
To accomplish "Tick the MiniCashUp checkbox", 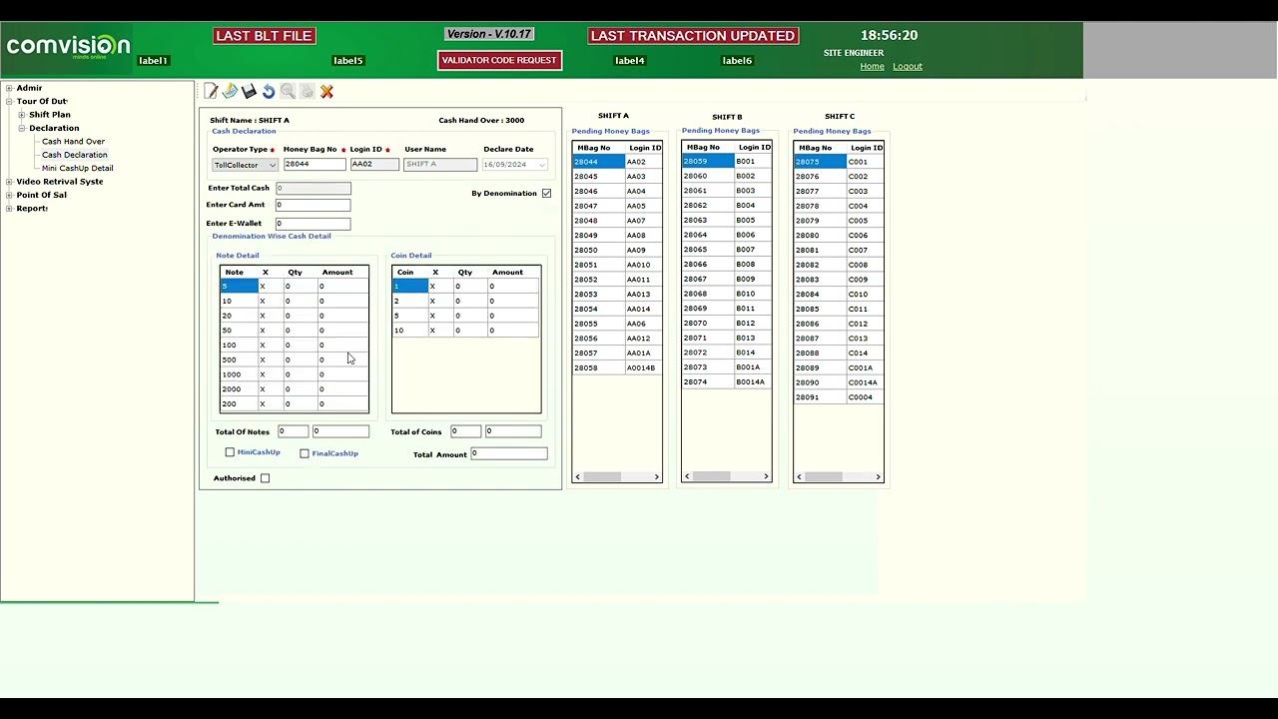I will tap(230, 452).
